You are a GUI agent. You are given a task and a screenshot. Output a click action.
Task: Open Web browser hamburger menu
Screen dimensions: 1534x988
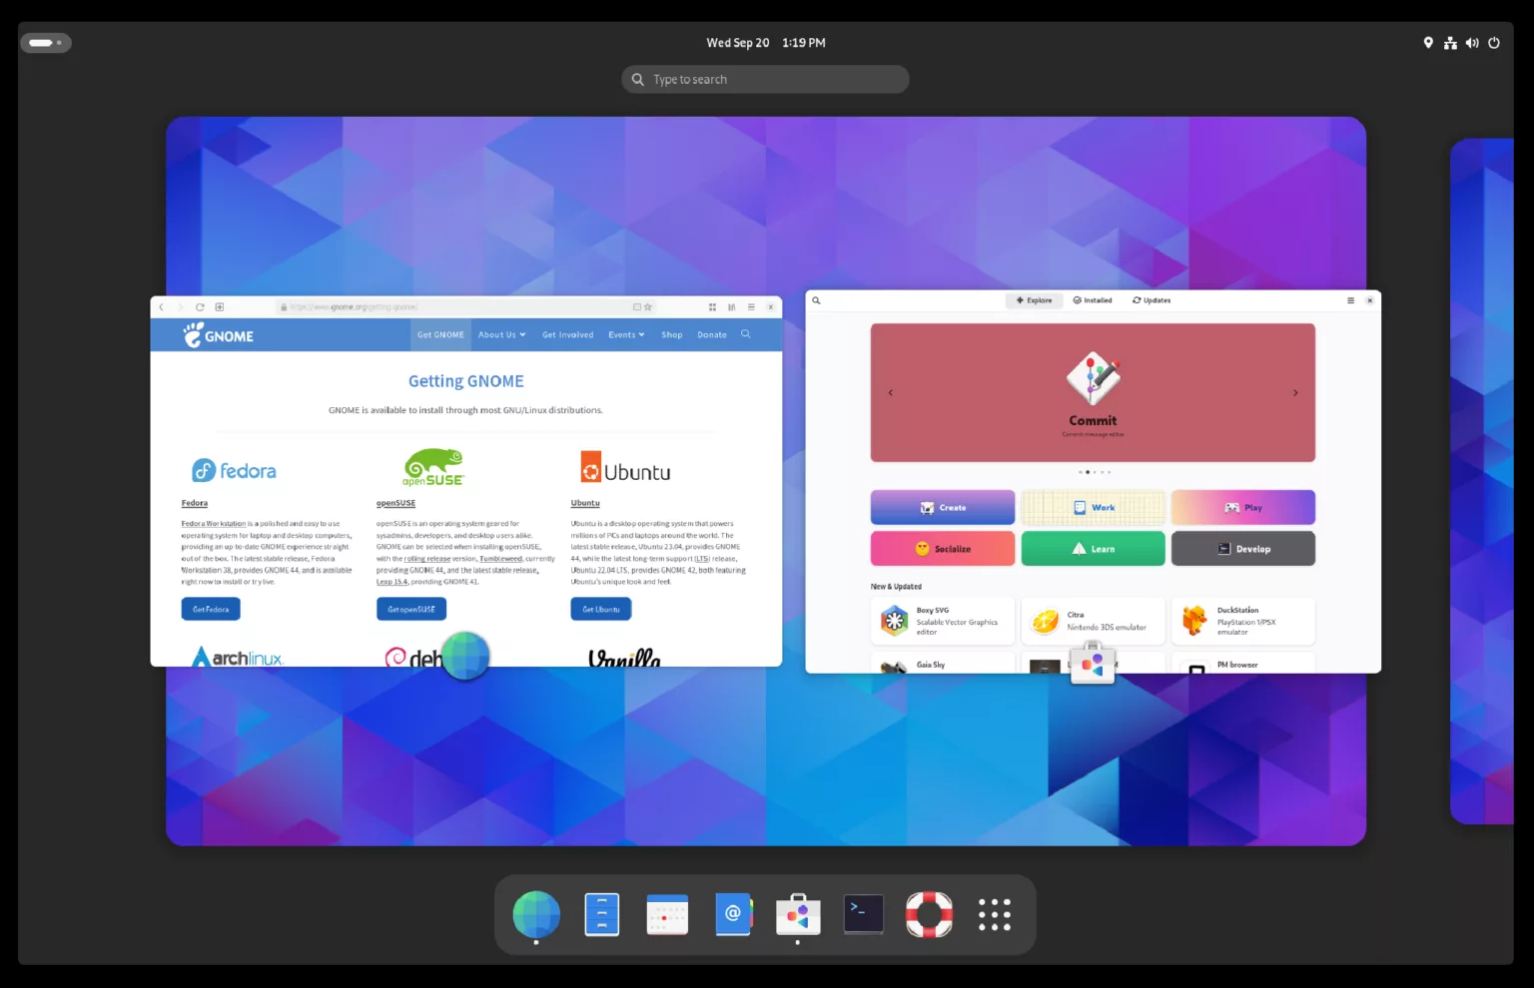(751, 307)
